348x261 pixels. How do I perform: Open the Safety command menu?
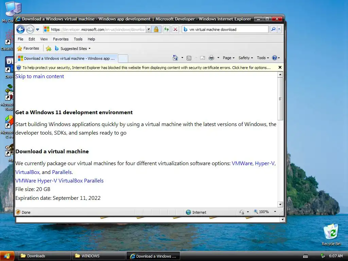[x=246, y=58]
